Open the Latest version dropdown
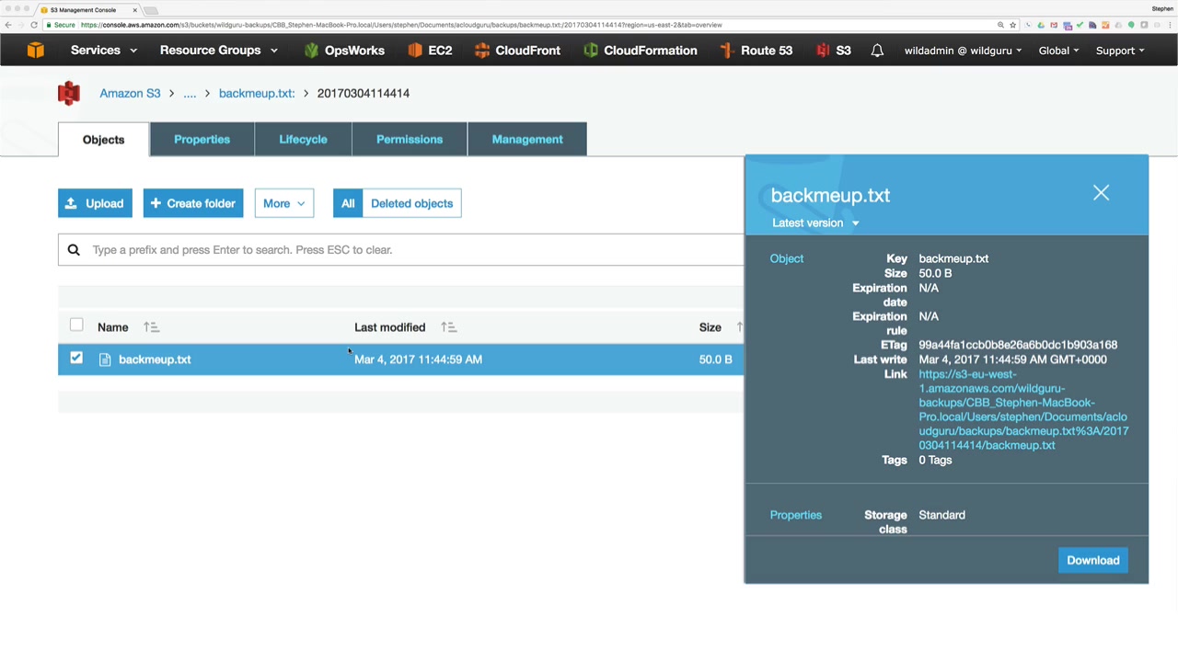The height and width of the screenshot is (662, 1178). [x=815, y=223]
